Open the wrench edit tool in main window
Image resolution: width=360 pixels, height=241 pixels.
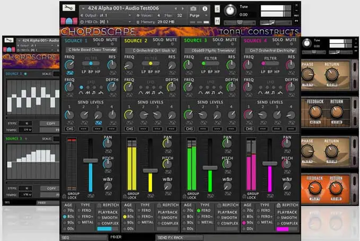click(x=68, y=8)
